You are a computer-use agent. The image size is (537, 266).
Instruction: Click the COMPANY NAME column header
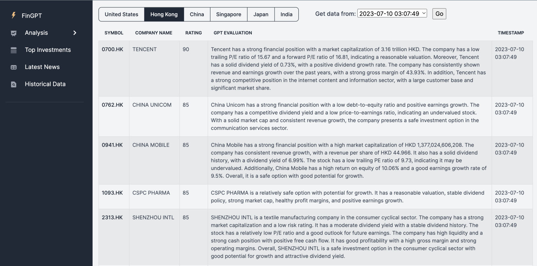coord(154,33)
